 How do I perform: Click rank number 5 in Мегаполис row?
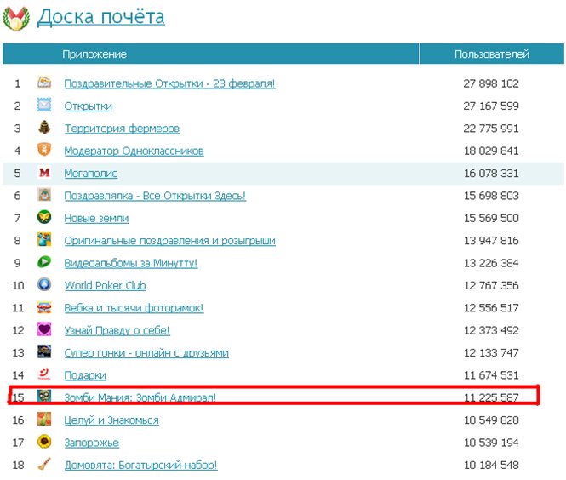[17, 174]
